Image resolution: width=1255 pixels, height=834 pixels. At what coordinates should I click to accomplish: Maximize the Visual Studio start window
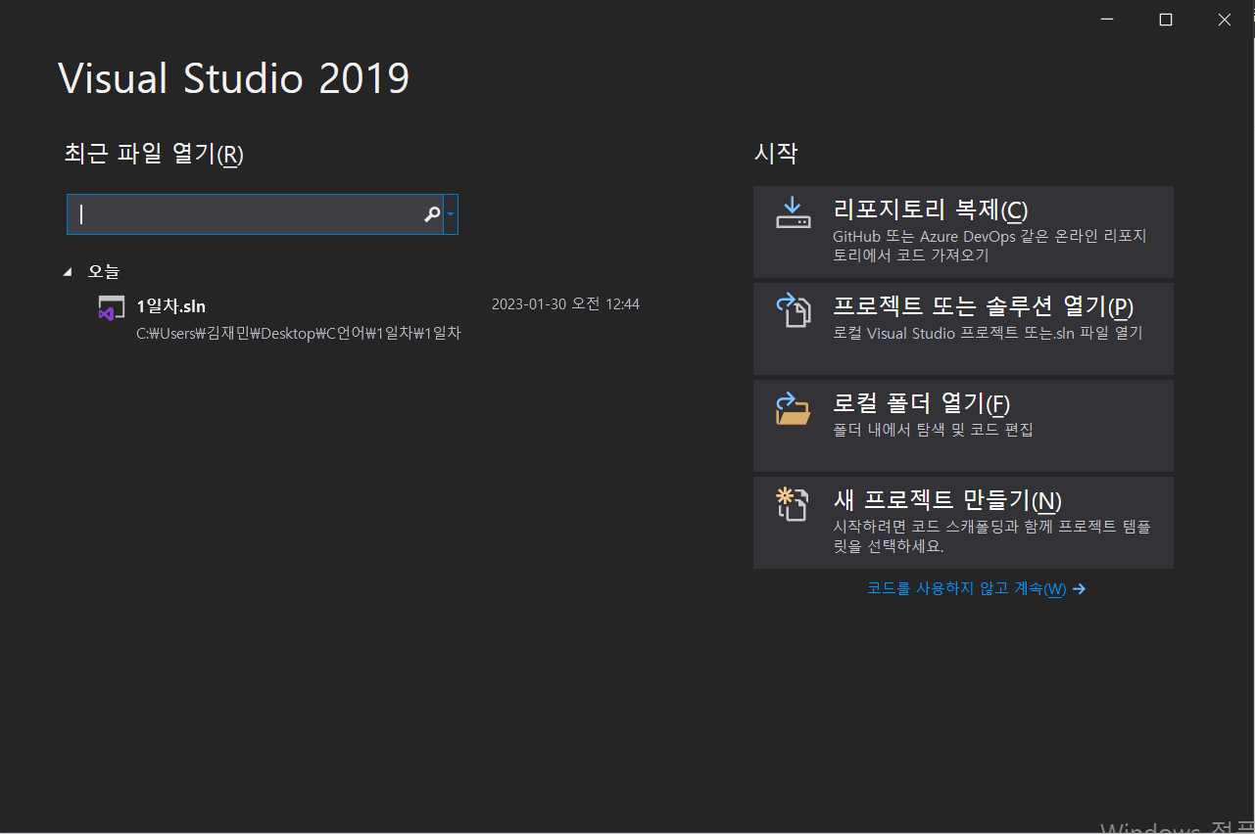(1166, 20)
